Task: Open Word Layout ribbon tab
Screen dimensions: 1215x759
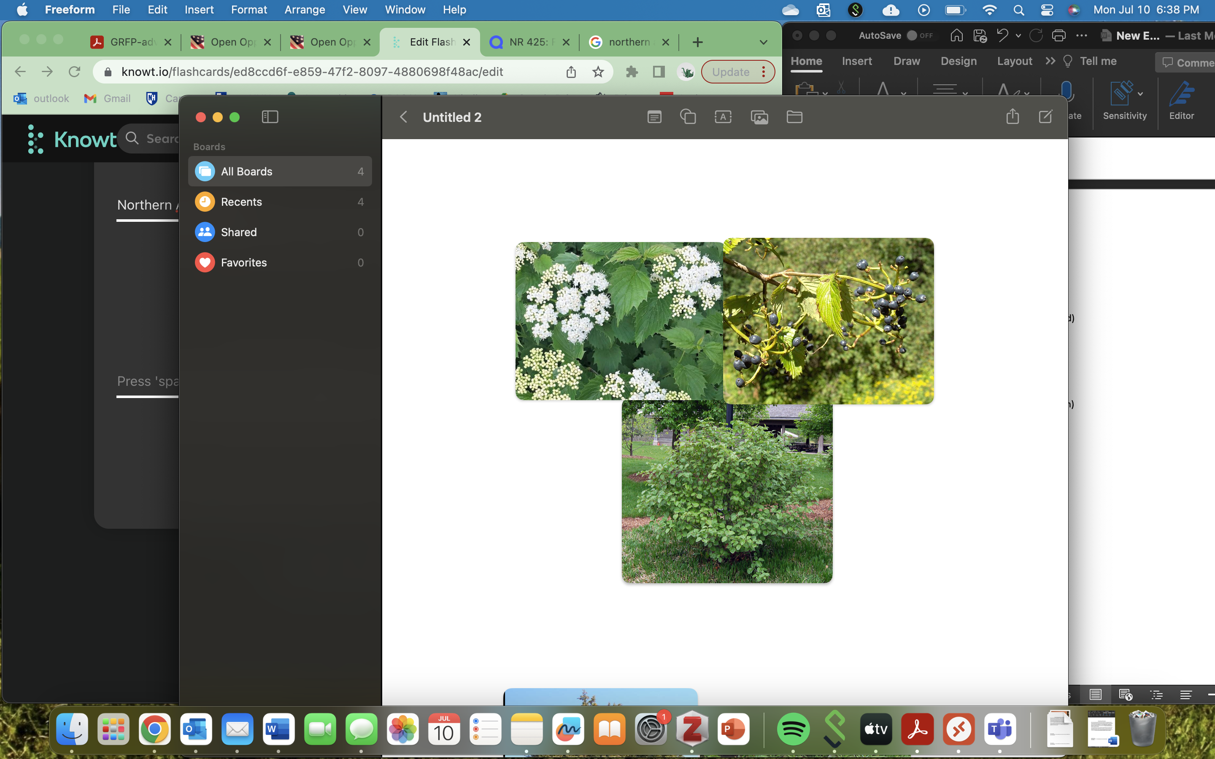Action: (1014, 61)
